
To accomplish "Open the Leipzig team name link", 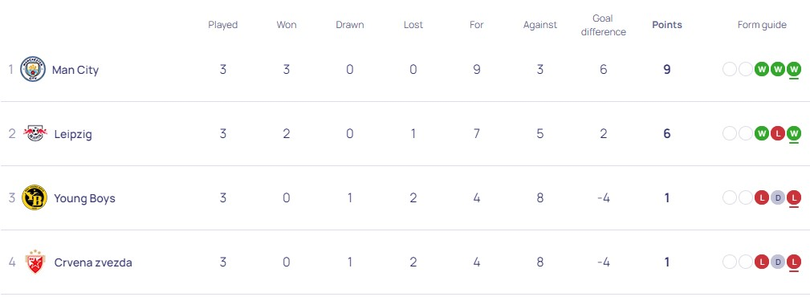I will [73, 134].
